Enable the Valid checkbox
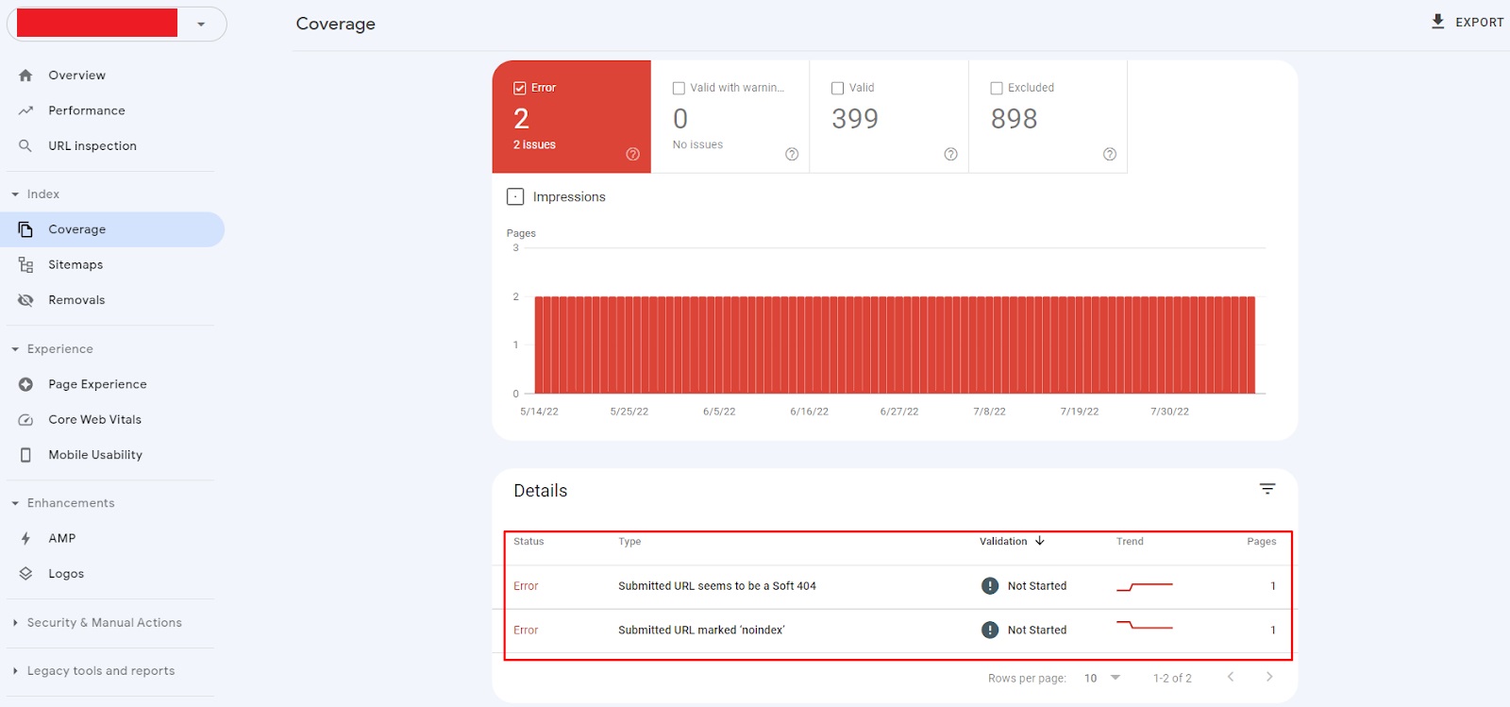The image size is (1510, 707). click(x=837, y=88)
